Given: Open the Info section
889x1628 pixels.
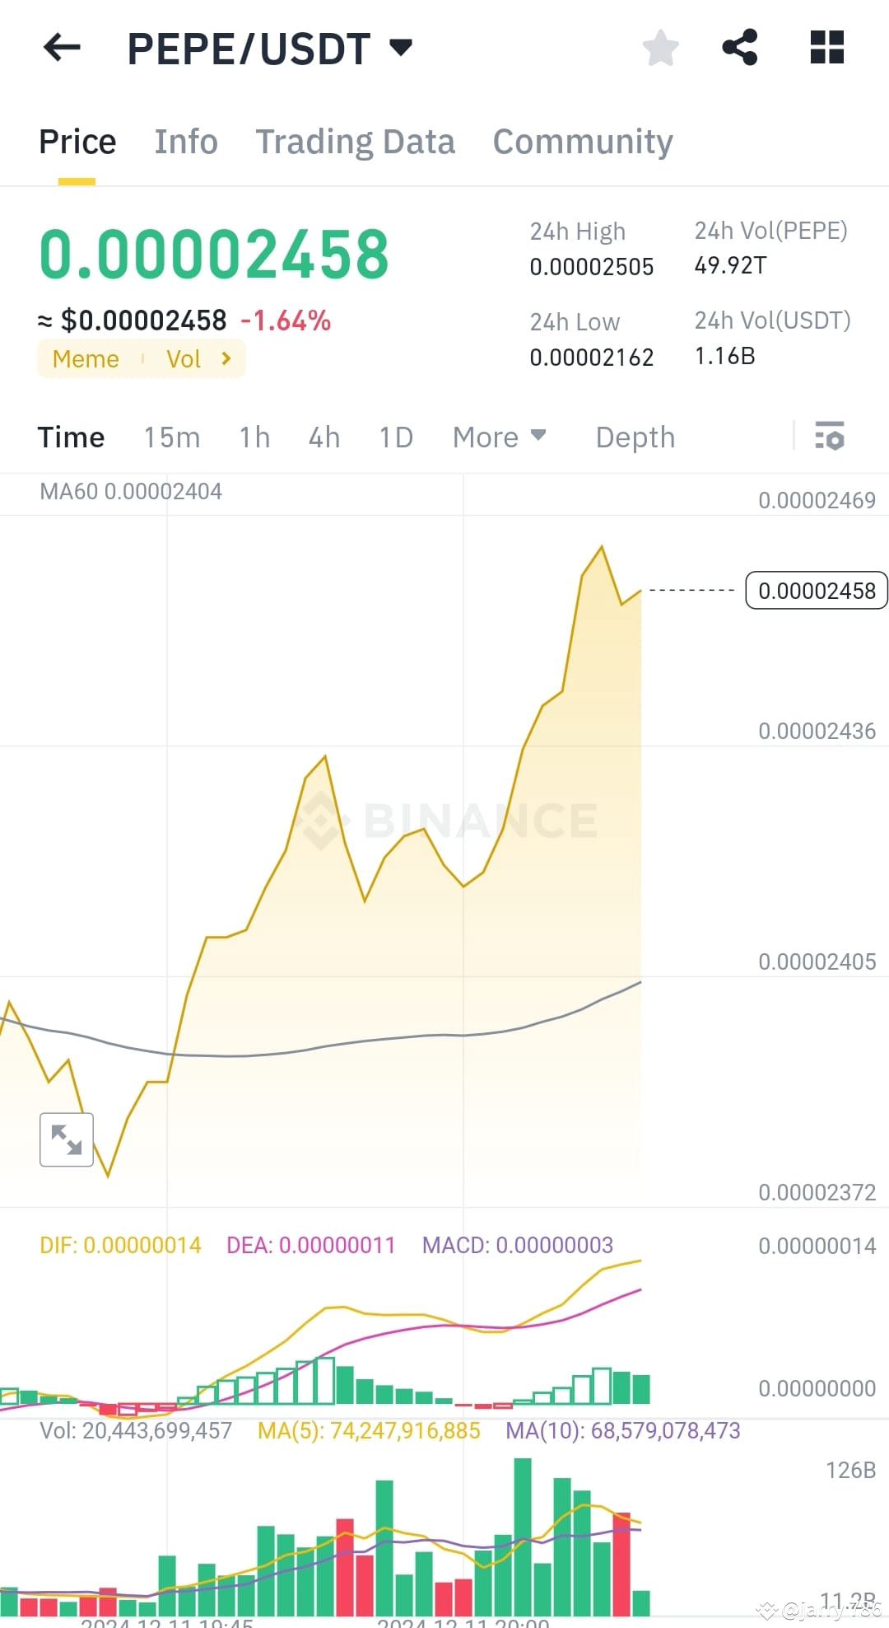Looking at the screenshot, I should [x=185, y=141].
